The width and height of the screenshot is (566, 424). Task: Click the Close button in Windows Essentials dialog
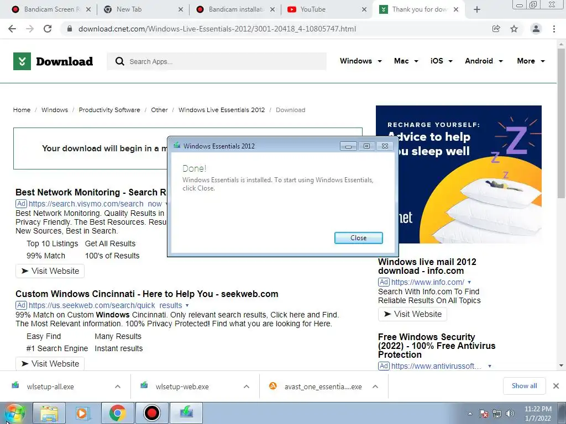point(358,238)
